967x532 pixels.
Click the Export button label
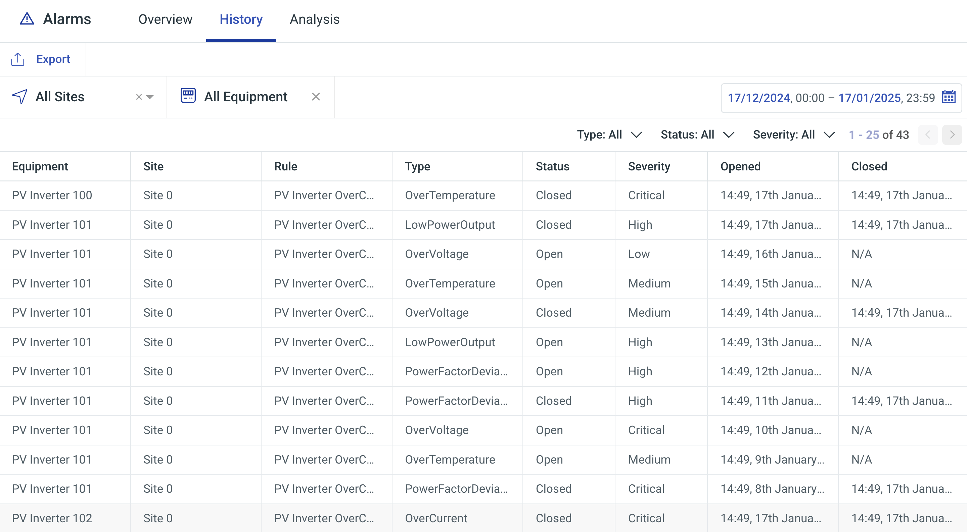tap(53, 59)
